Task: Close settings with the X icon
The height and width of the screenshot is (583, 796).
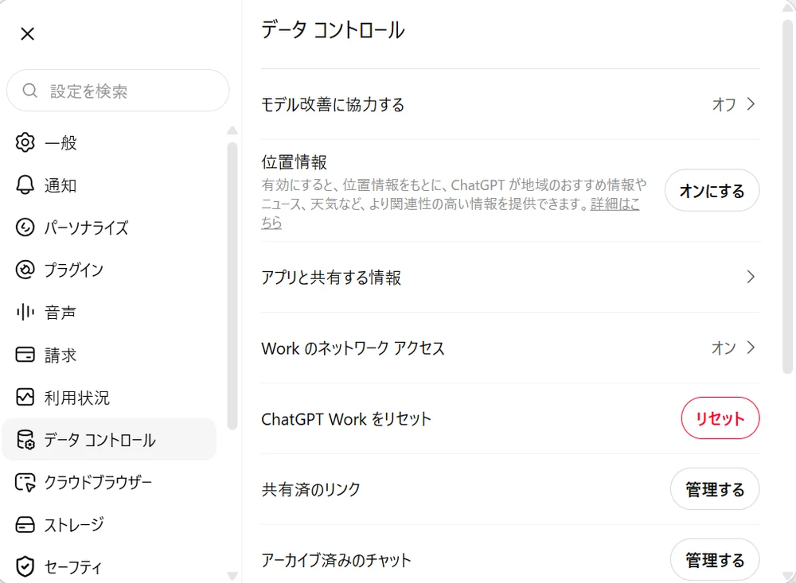Action: coord(27,34)
